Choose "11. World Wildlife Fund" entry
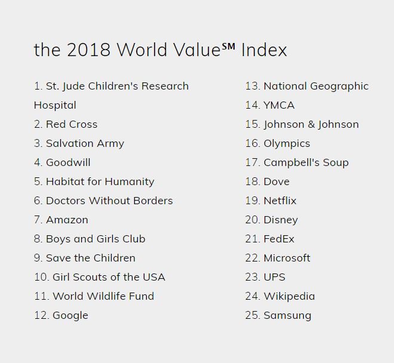The image size is (394, 363). point(94,296)
